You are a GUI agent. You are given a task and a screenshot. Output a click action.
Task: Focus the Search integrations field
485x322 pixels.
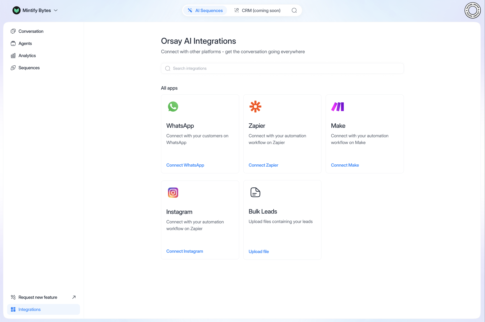(282, 68)
